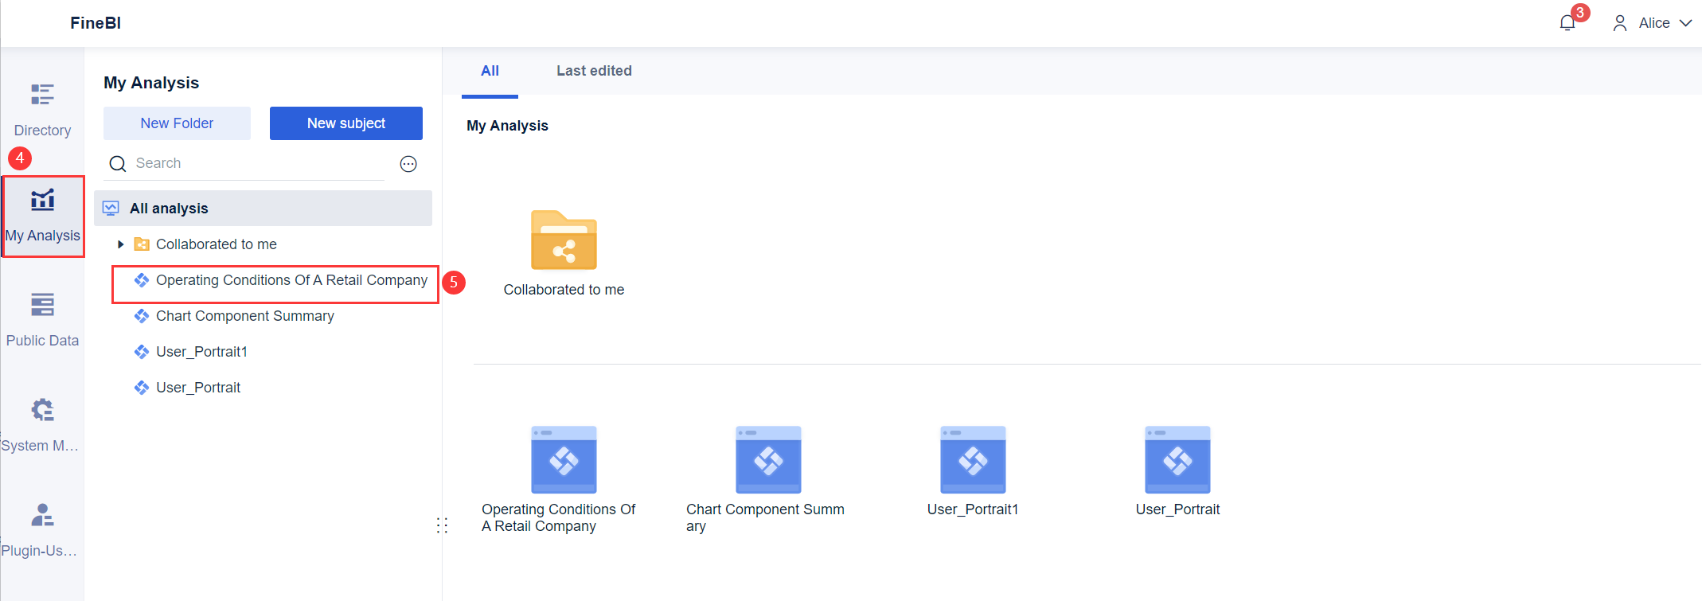Image resolution: width=1702 pixels, height=601 pixels.
Task: Select User_Portrait in the tree
Action: click(x=198, y=388)
